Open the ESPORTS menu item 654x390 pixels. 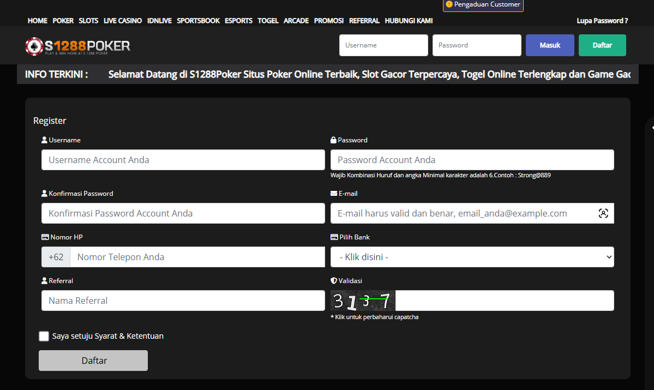(x=238, y=20)
